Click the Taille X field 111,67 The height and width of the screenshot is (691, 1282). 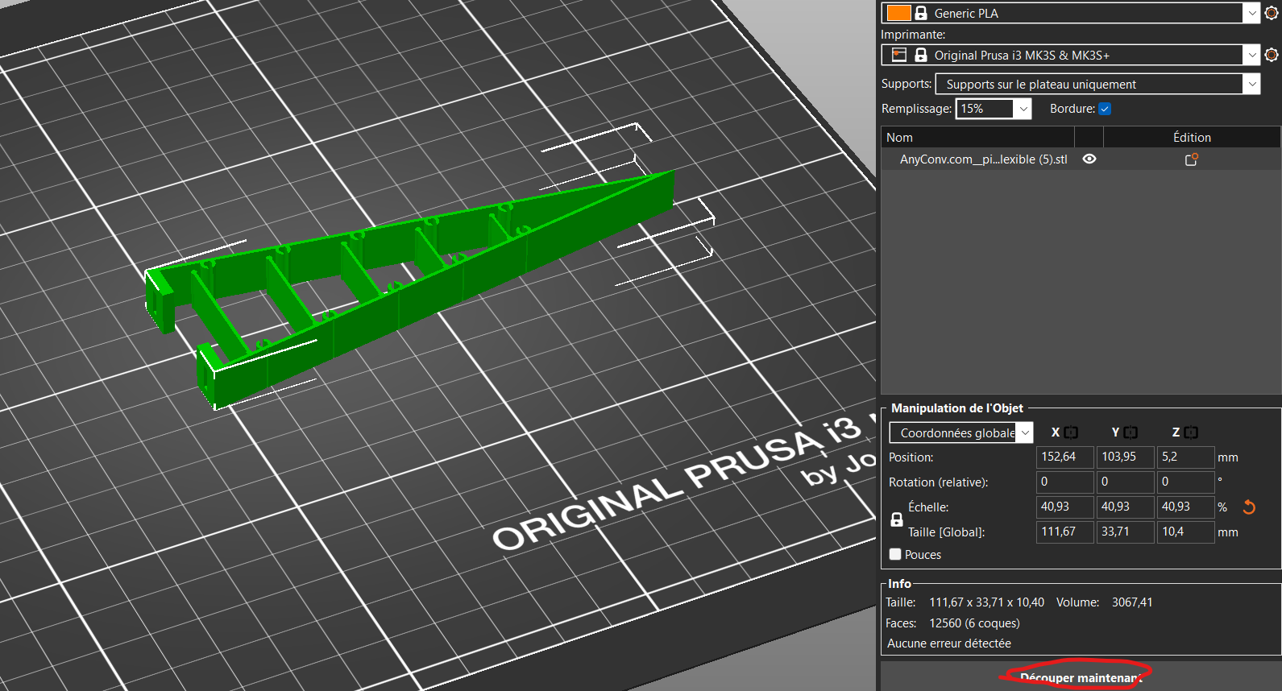click(1064, 532)
